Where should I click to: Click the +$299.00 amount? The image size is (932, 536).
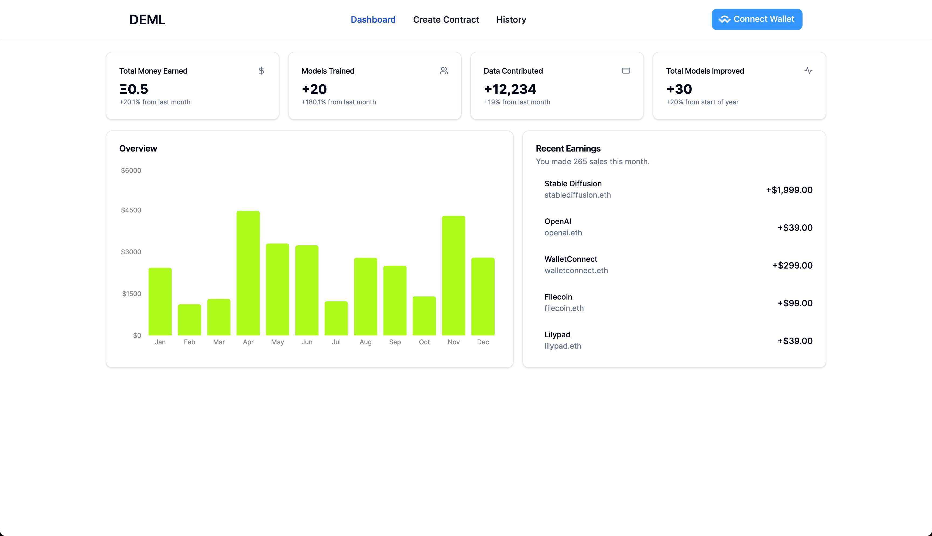coord(792,265)
